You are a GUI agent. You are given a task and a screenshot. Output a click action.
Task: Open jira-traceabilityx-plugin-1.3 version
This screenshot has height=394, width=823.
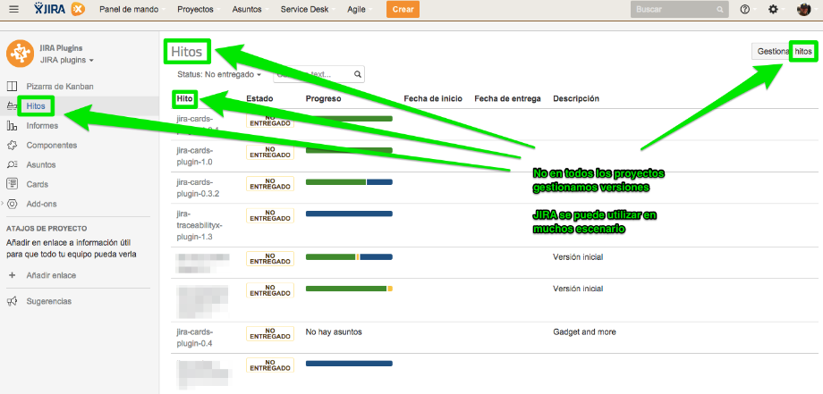coord(200,225)
